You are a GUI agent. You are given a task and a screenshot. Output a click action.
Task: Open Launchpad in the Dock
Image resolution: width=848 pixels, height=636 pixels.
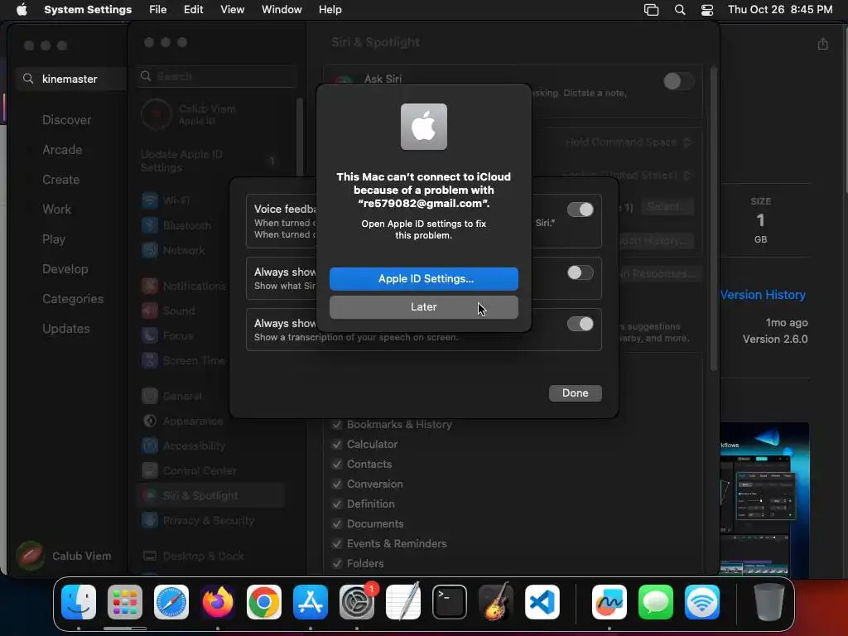click(x=125, y=602)
